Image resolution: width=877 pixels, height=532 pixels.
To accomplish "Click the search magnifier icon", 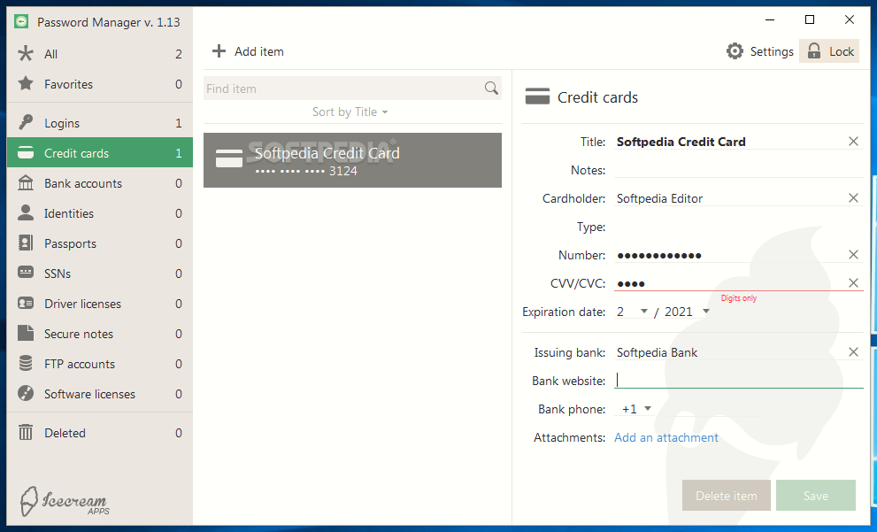I will click(491, 88).
